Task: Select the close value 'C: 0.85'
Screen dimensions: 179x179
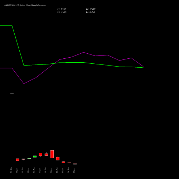Action: tap(62, 9)
